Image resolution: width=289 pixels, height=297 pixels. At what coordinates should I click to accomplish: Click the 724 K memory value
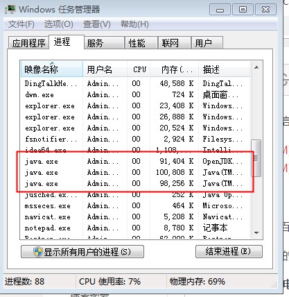click(183, 94)
